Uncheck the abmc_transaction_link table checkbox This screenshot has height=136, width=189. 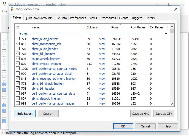[18, 43]
